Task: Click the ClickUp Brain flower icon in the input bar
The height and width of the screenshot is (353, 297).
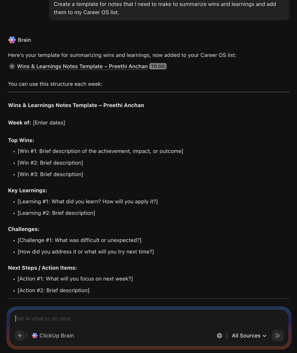Action: pyautogui.click(x=35, y=336)
